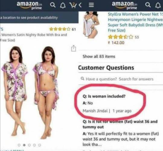The image size is (163, 151).
Task: Expand the truncated answer ending in 'look tha...'
Action: 120,139
